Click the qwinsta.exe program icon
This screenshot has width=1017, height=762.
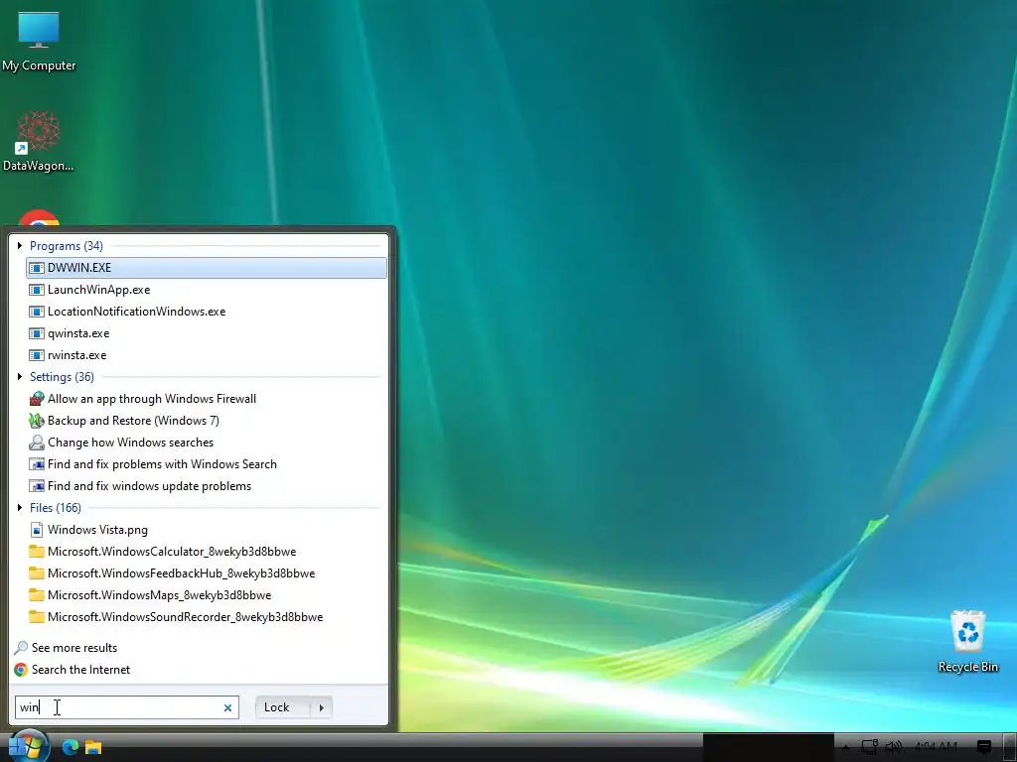tap(37, 333)
